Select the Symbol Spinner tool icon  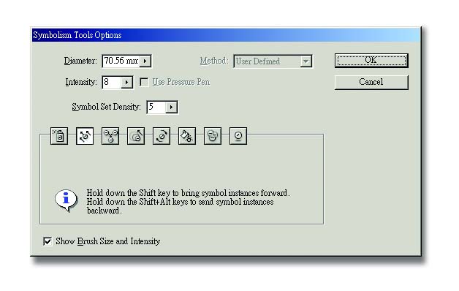(x=162, y=136)
